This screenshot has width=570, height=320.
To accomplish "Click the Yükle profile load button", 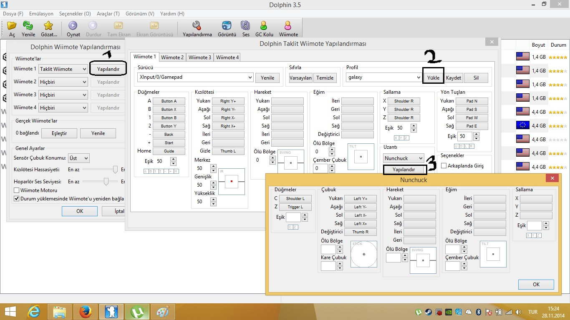I will pyautogui.click(x=433, y=78).
